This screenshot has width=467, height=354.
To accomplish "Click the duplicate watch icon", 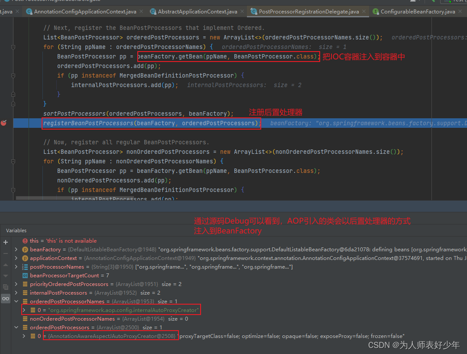I will [x=5, y=287].
